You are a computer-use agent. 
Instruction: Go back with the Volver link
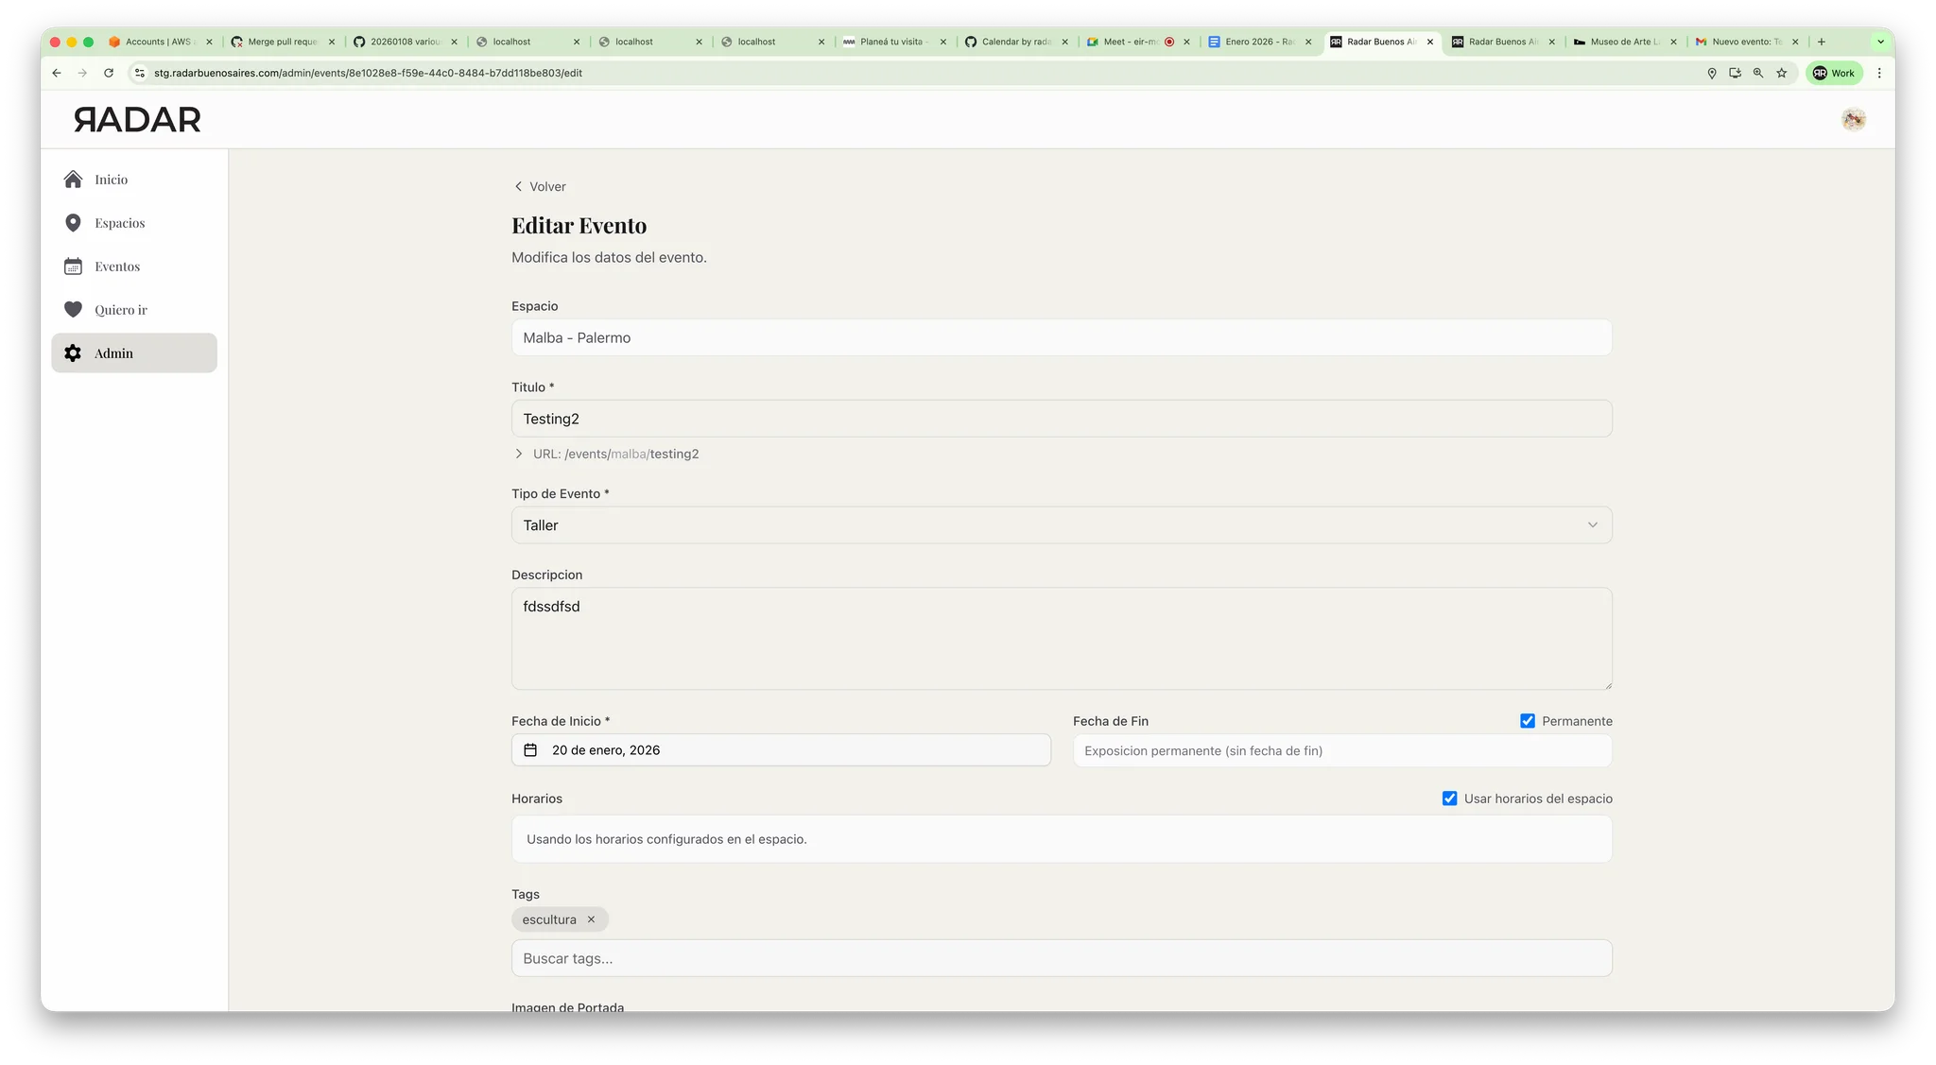pos(540,187)
